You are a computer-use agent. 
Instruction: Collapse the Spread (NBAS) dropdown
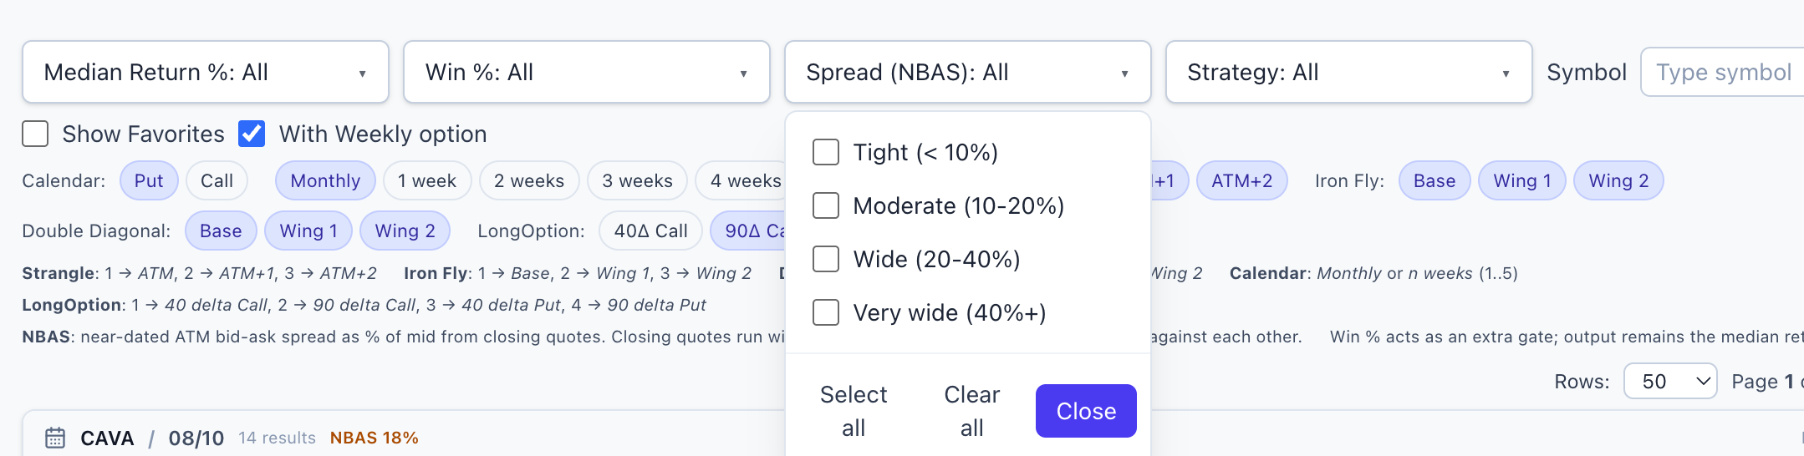(968, 72)
